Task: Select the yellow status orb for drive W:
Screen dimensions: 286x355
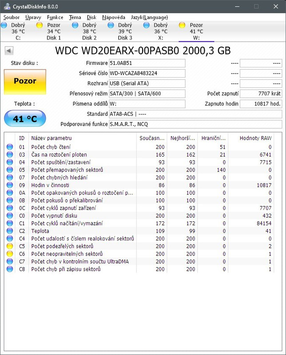Action: coord(182,25)
